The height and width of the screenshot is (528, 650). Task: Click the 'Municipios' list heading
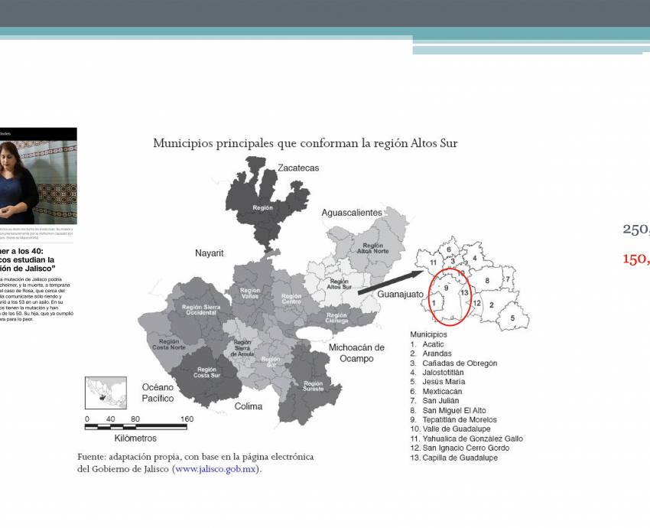click(429, 334)
